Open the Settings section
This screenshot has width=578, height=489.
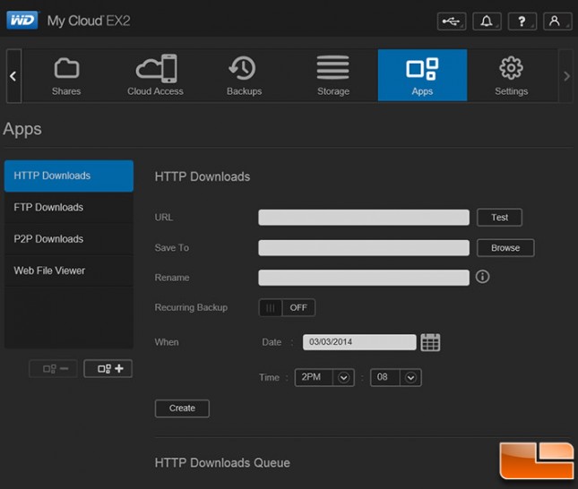512,75
